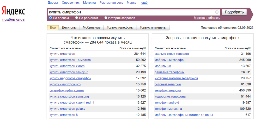The width and height of the screenshot is (267, 119).
Task: Open the 'Рекламная сеть' top menu link
Action: pos(111,3)
